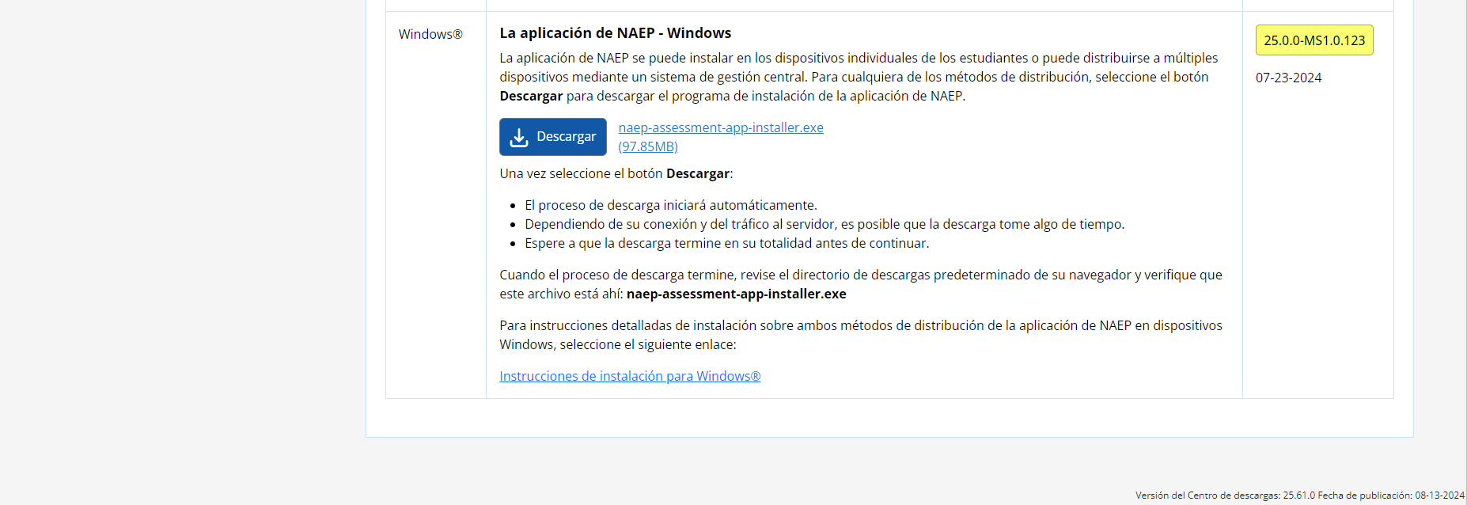Click the first line of the NAEP description
Viewport: 1467px width, 505px height.
(x=859, y=58)
